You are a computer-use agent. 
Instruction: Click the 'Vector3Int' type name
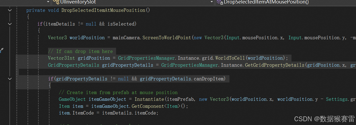pos(62,58)
